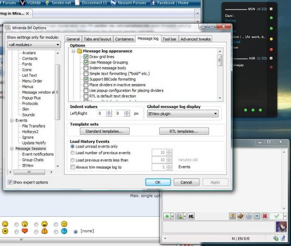The width and height of the screenshot is (291, 246).
Task: Click the round gear-like toolbar icon
Action: pyautogui.click(x=248, y=216)
